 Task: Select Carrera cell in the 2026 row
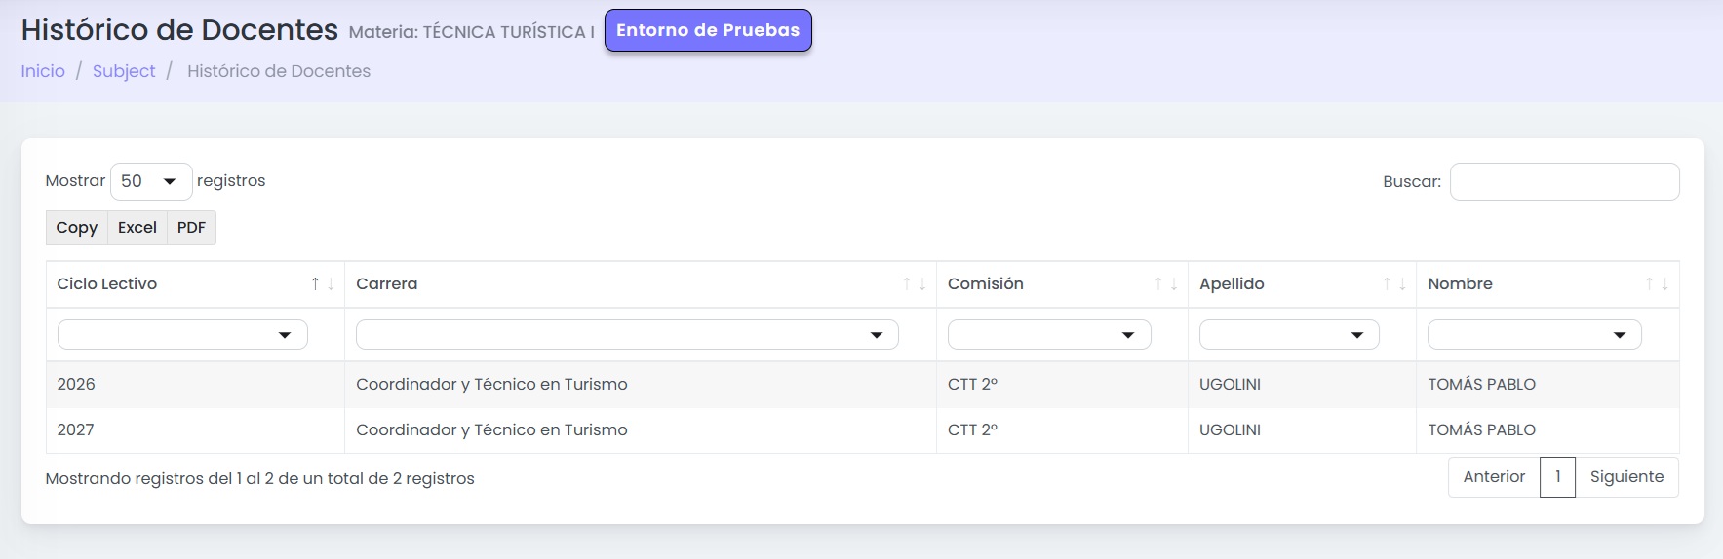(x=641, y=385)
